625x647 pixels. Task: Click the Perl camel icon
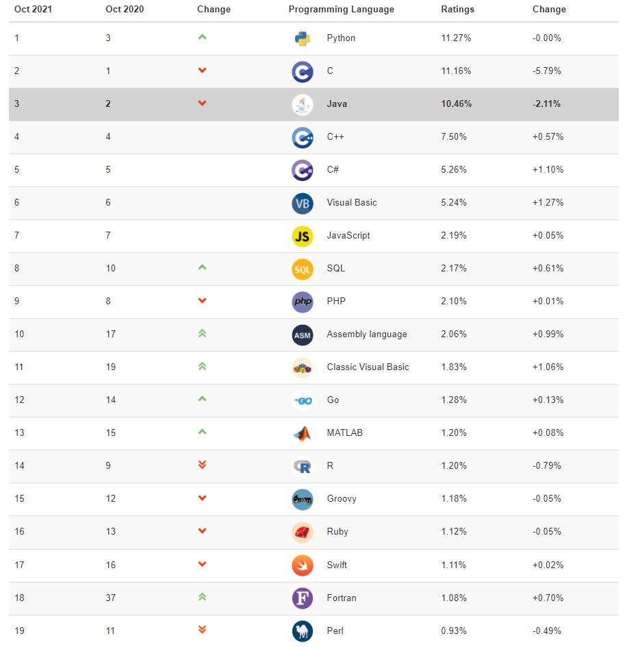pyautogui.click(x=303, y=631)
